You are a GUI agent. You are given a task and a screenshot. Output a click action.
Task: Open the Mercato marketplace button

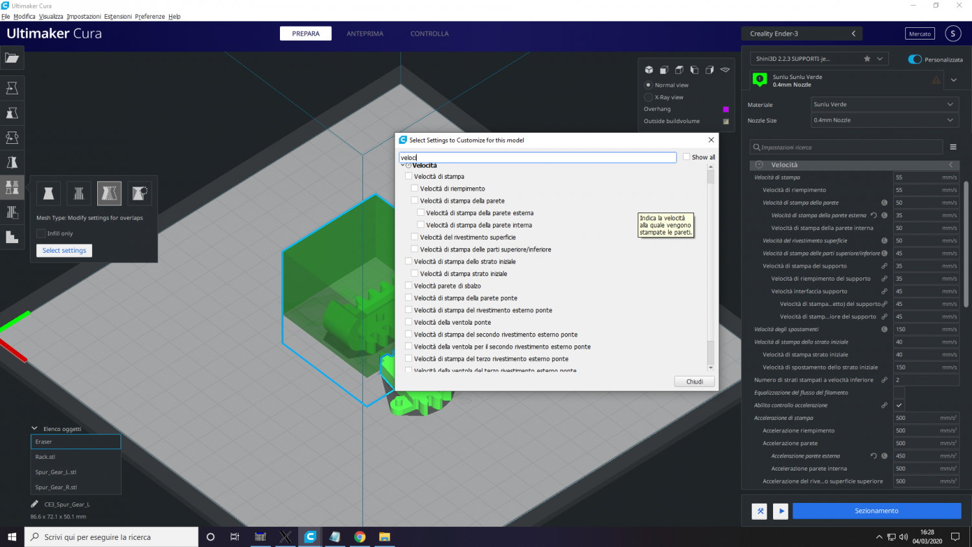pos(920,34)
